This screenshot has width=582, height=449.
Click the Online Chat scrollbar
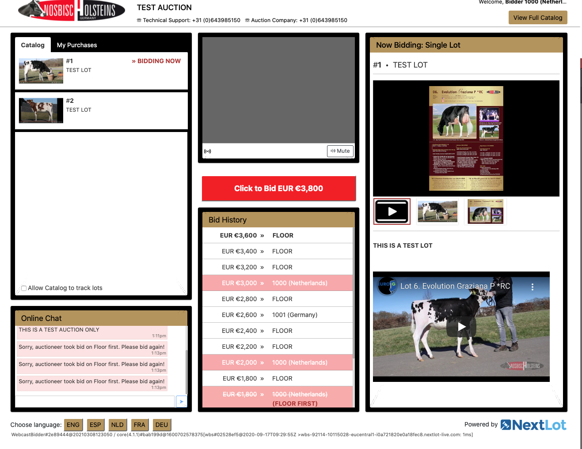(186, 371)
